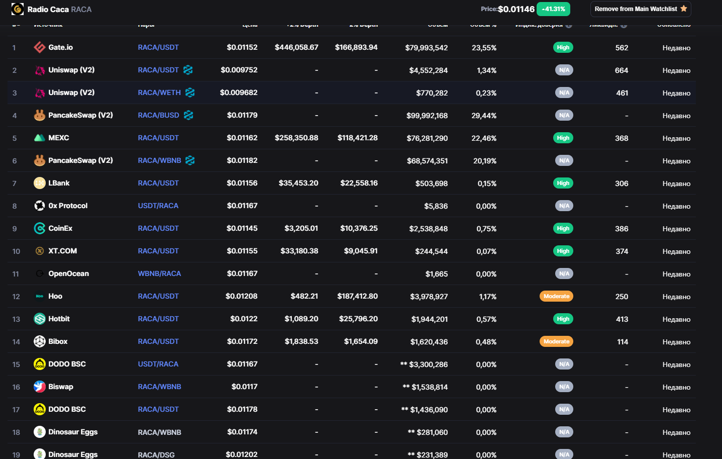Image resolution: width=722 pixels, height=459 pixels.
Task: Open the USDT/RACA pair on 0x Protocol
Action: 158,206
